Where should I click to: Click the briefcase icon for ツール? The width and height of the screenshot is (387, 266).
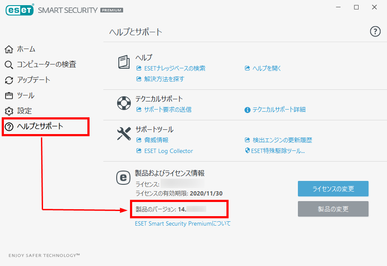pyautogui.click(x=9, y=95)
